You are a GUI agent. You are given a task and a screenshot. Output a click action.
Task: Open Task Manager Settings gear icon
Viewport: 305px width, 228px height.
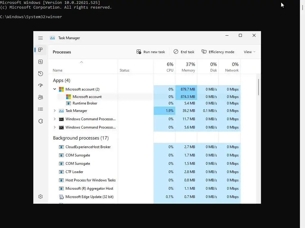(41, 197)
